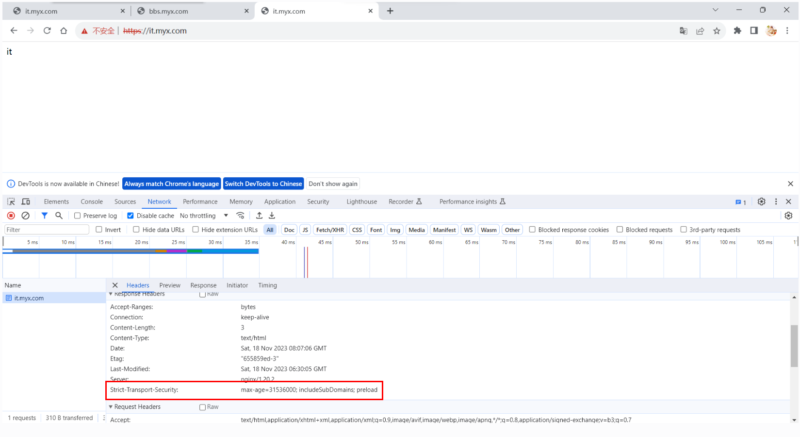
Task: View the not-secure warning site info
Action: pos(98,31)
